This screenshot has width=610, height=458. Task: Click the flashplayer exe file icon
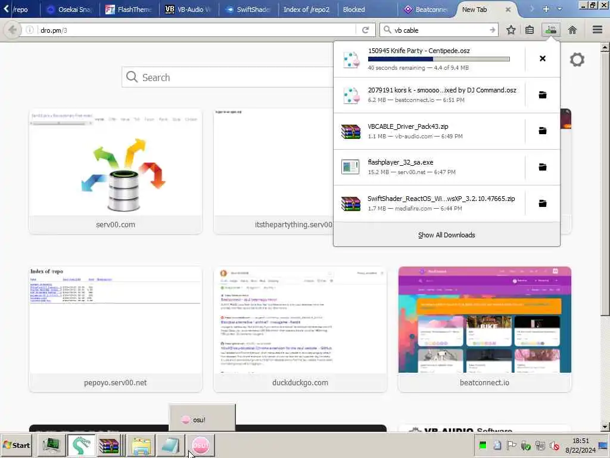coord(350,167)
